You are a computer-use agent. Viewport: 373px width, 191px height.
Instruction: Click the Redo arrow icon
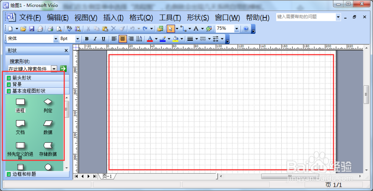tap(145, 29)
